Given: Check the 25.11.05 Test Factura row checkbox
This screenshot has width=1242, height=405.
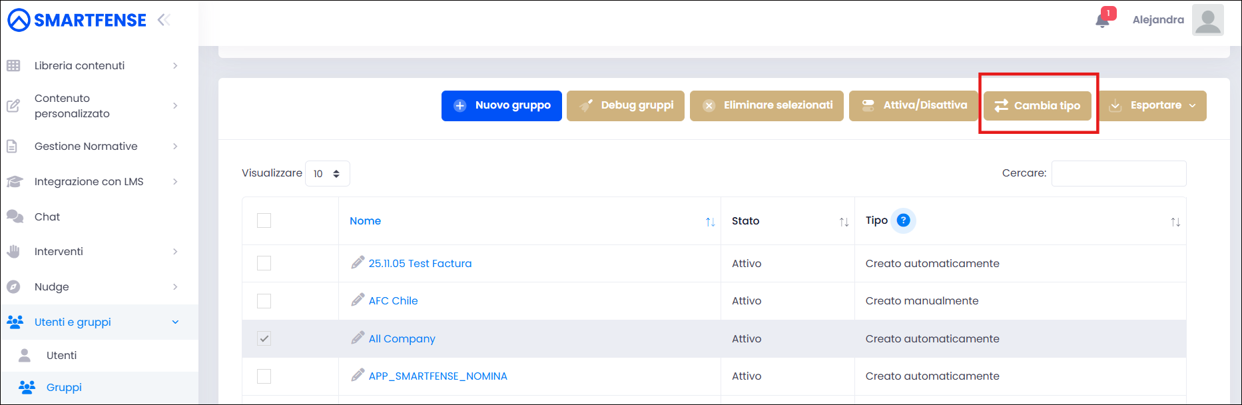Looking at the screenshot, I should click(264, 263).
